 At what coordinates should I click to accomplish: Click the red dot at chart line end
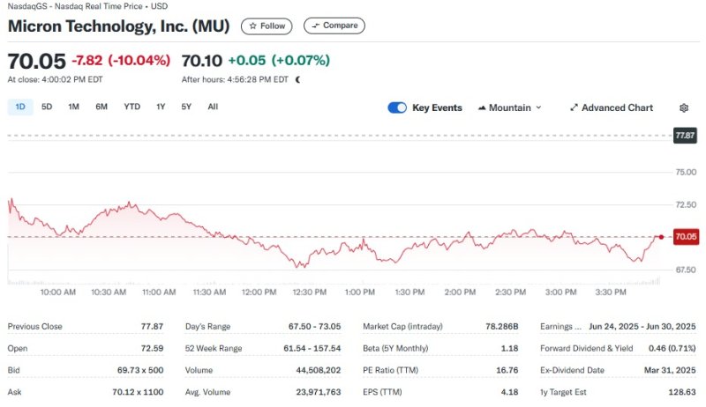coord(661,237)
